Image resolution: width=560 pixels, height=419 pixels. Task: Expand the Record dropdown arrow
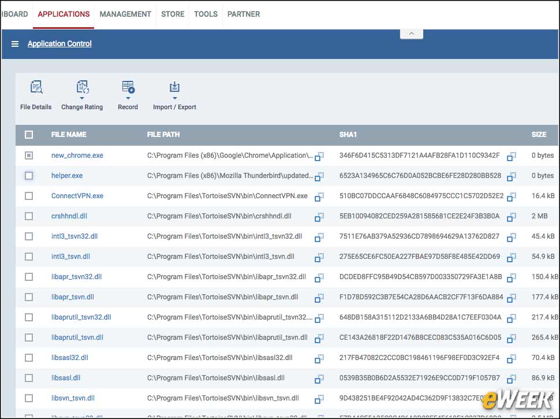click(x=128, y=98)
